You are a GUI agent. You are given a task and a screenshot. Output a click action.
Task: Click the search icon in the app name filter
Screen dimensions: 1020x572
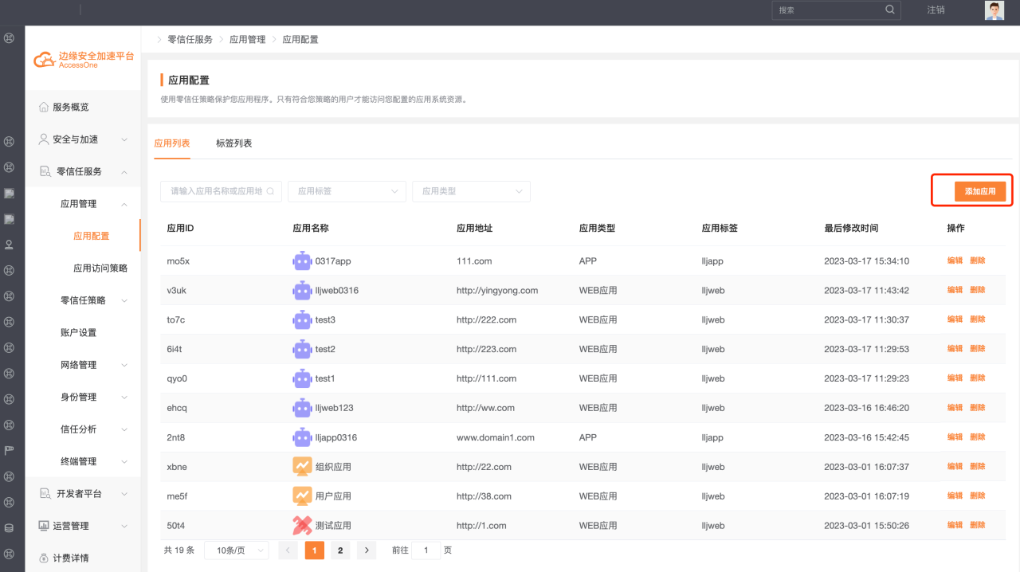(x=271, y=191)
